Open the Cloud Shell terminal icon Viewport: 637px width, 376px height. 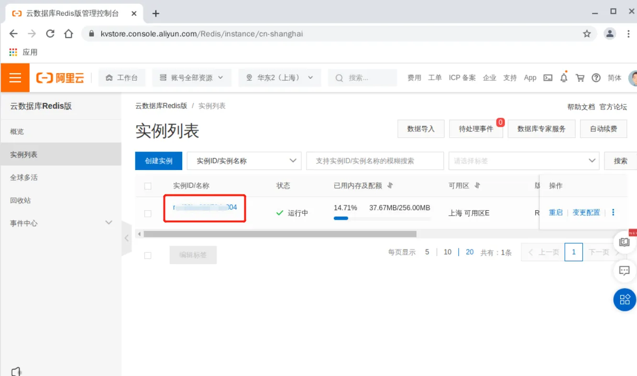548,78
